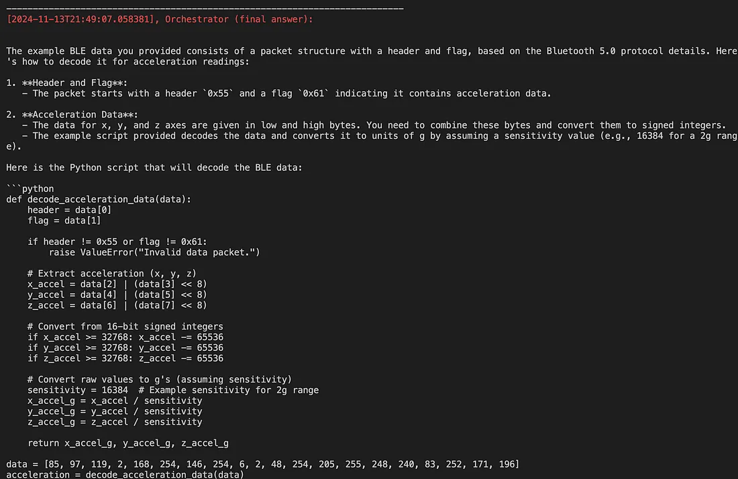Viewport: 738px width, 479px height.
Task: Click the dashed separator line at top
Action: tap(205, 9)
